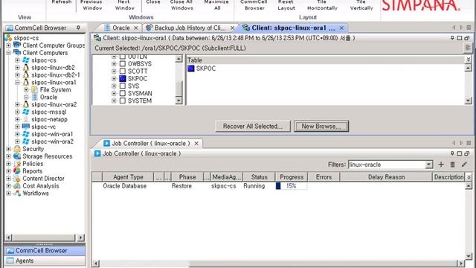The width and height of the screenshot is (476, 268).
Task: Expand the SCOTT schema node
Action: coord(114,71)
